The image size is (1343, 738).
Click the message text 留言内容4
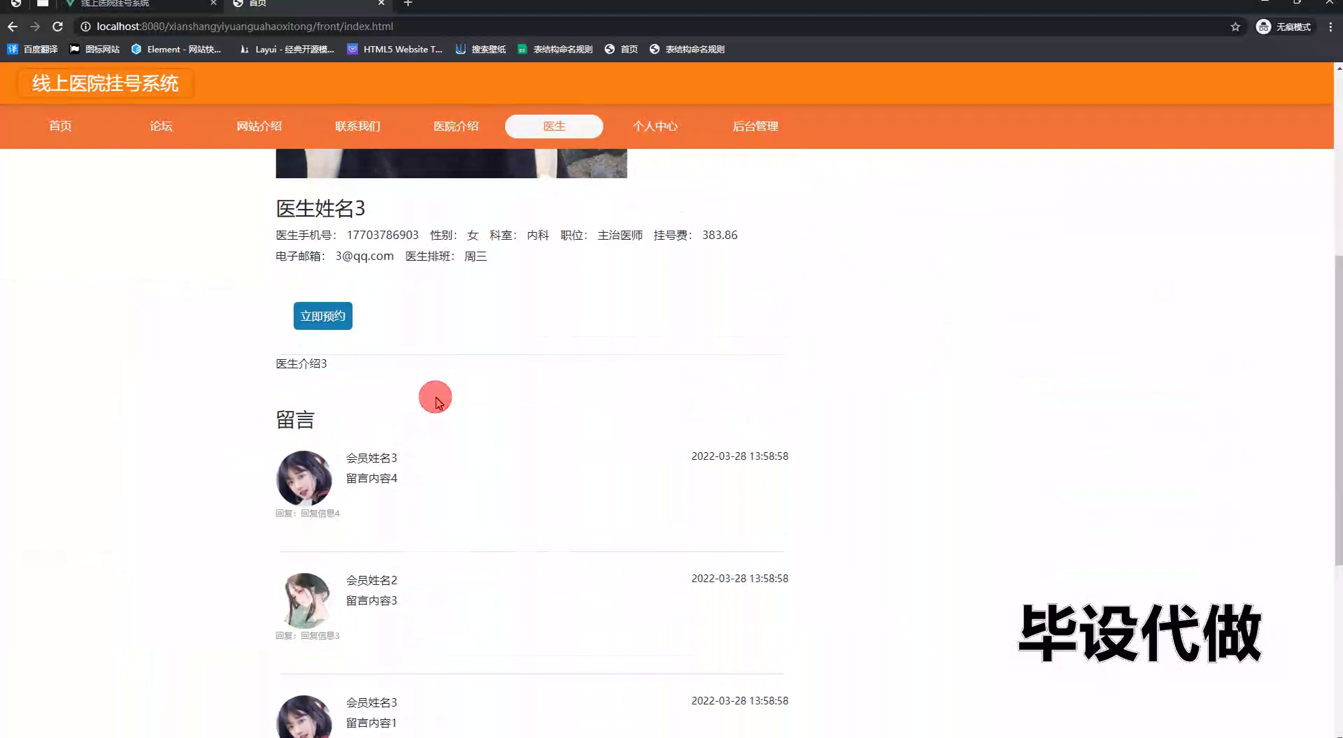(x=371, y=478)
